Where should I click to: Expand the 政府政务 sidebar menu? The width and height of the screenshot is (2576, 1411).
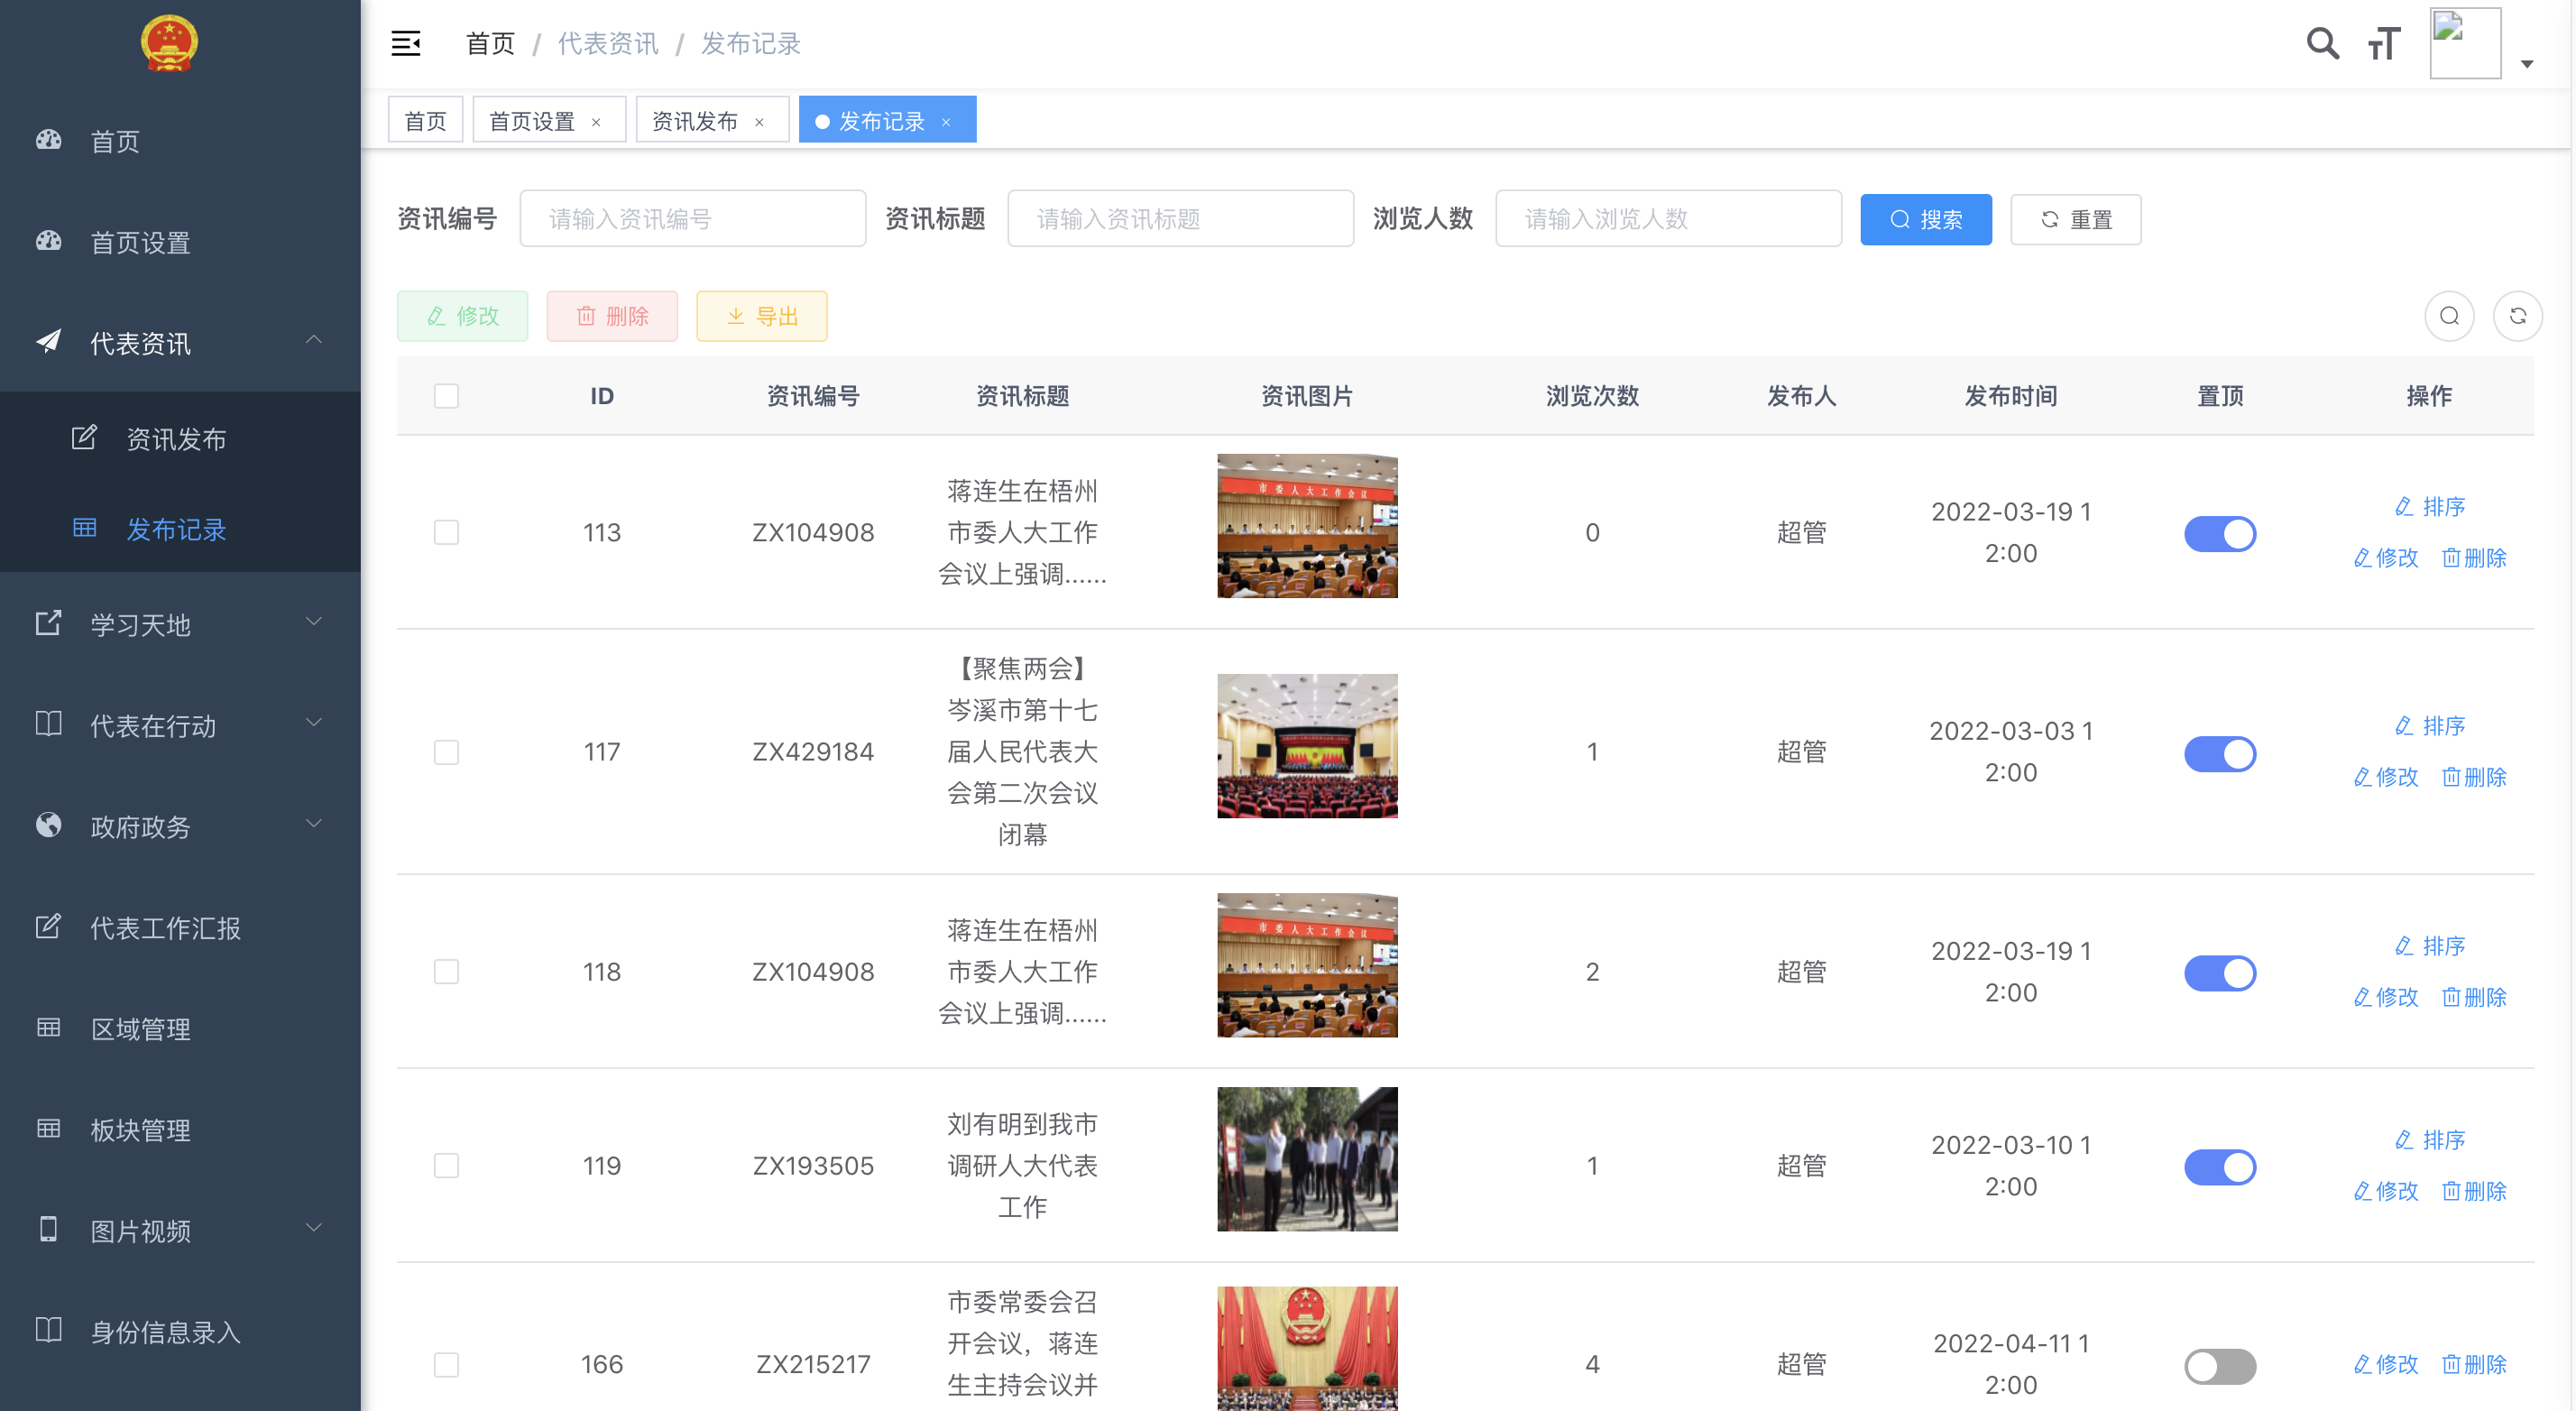point(180,825)
